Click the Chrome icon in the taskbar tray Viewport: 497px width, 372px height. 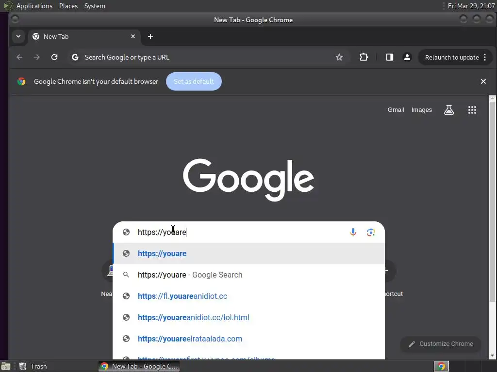click(441, 366)
